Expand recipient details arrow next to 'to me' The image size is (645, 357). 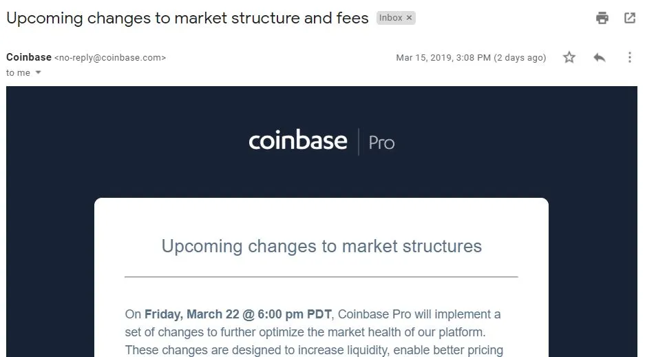39,72
